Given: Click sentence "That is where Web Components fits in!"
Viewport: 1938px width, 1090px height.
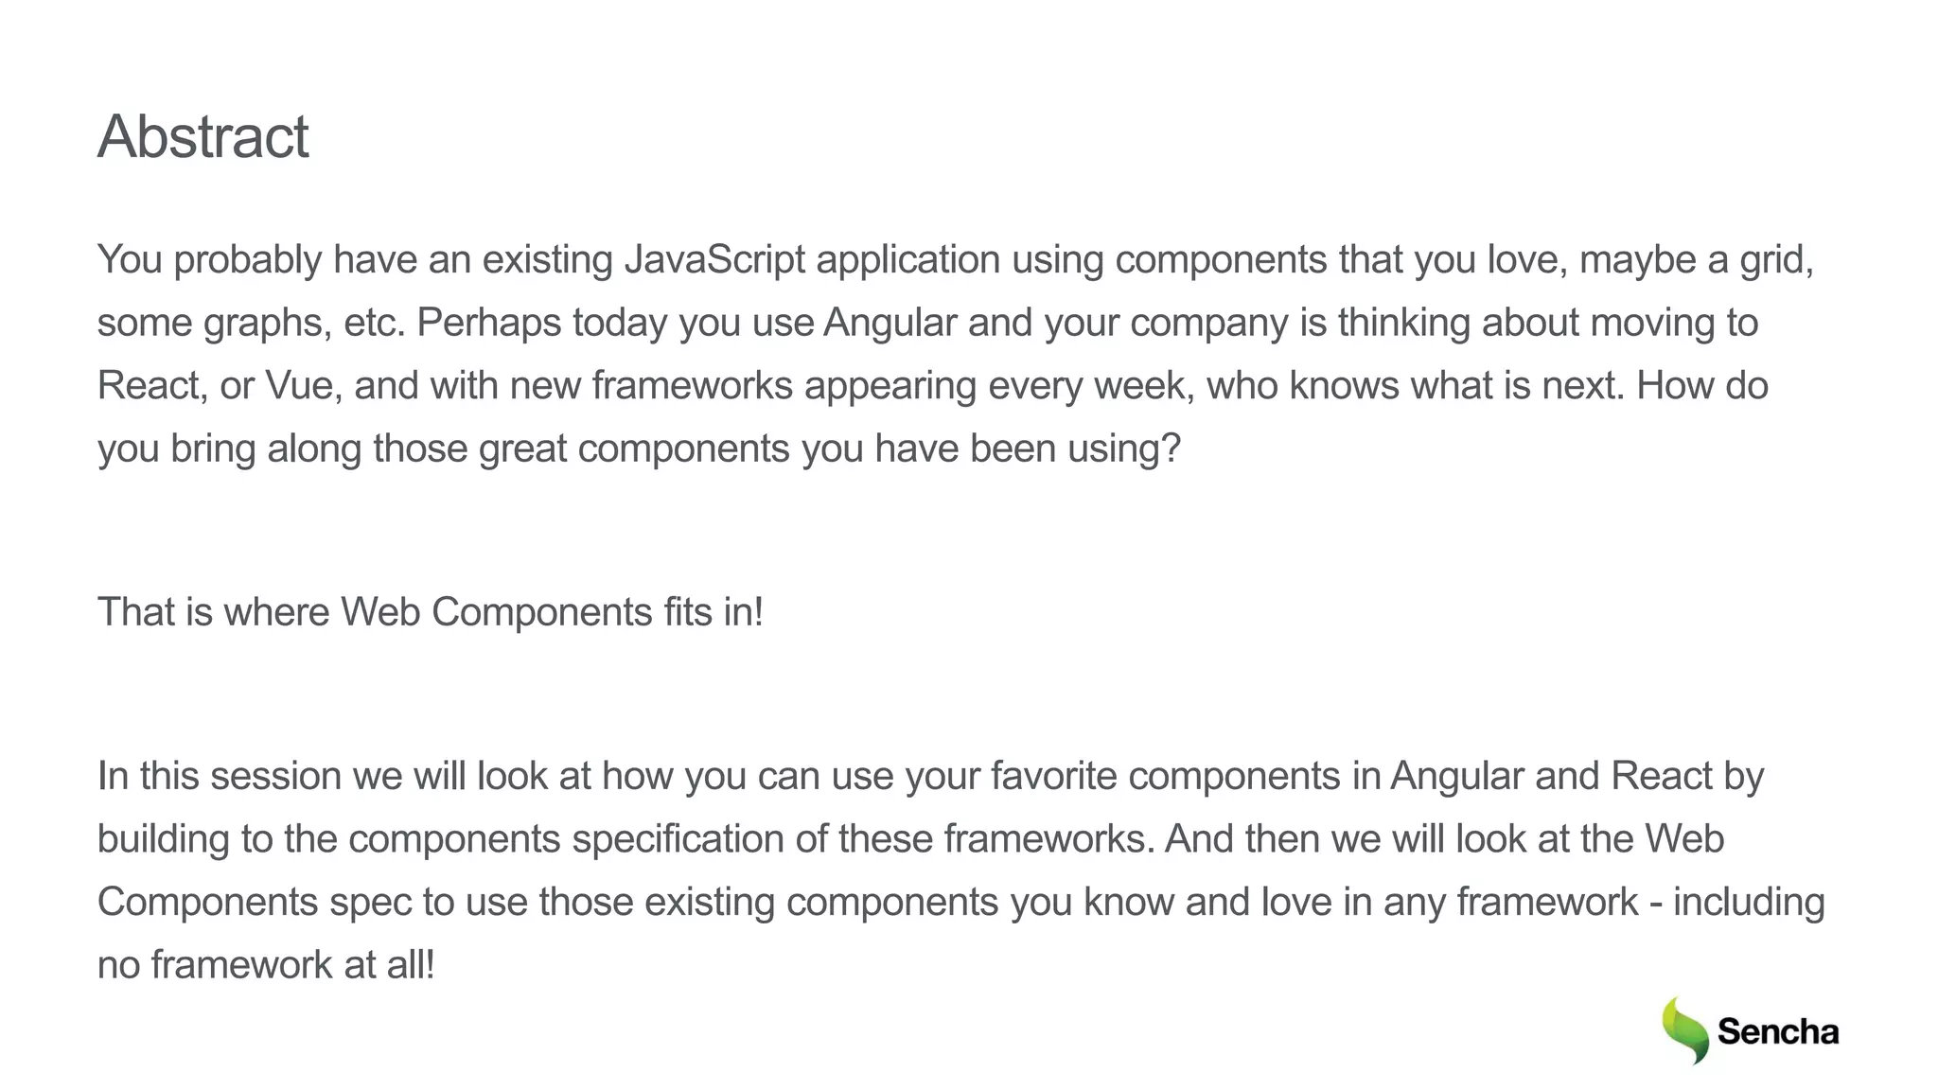Looking at the screenshot, I should pyautogui.click(x=430, y=612).
